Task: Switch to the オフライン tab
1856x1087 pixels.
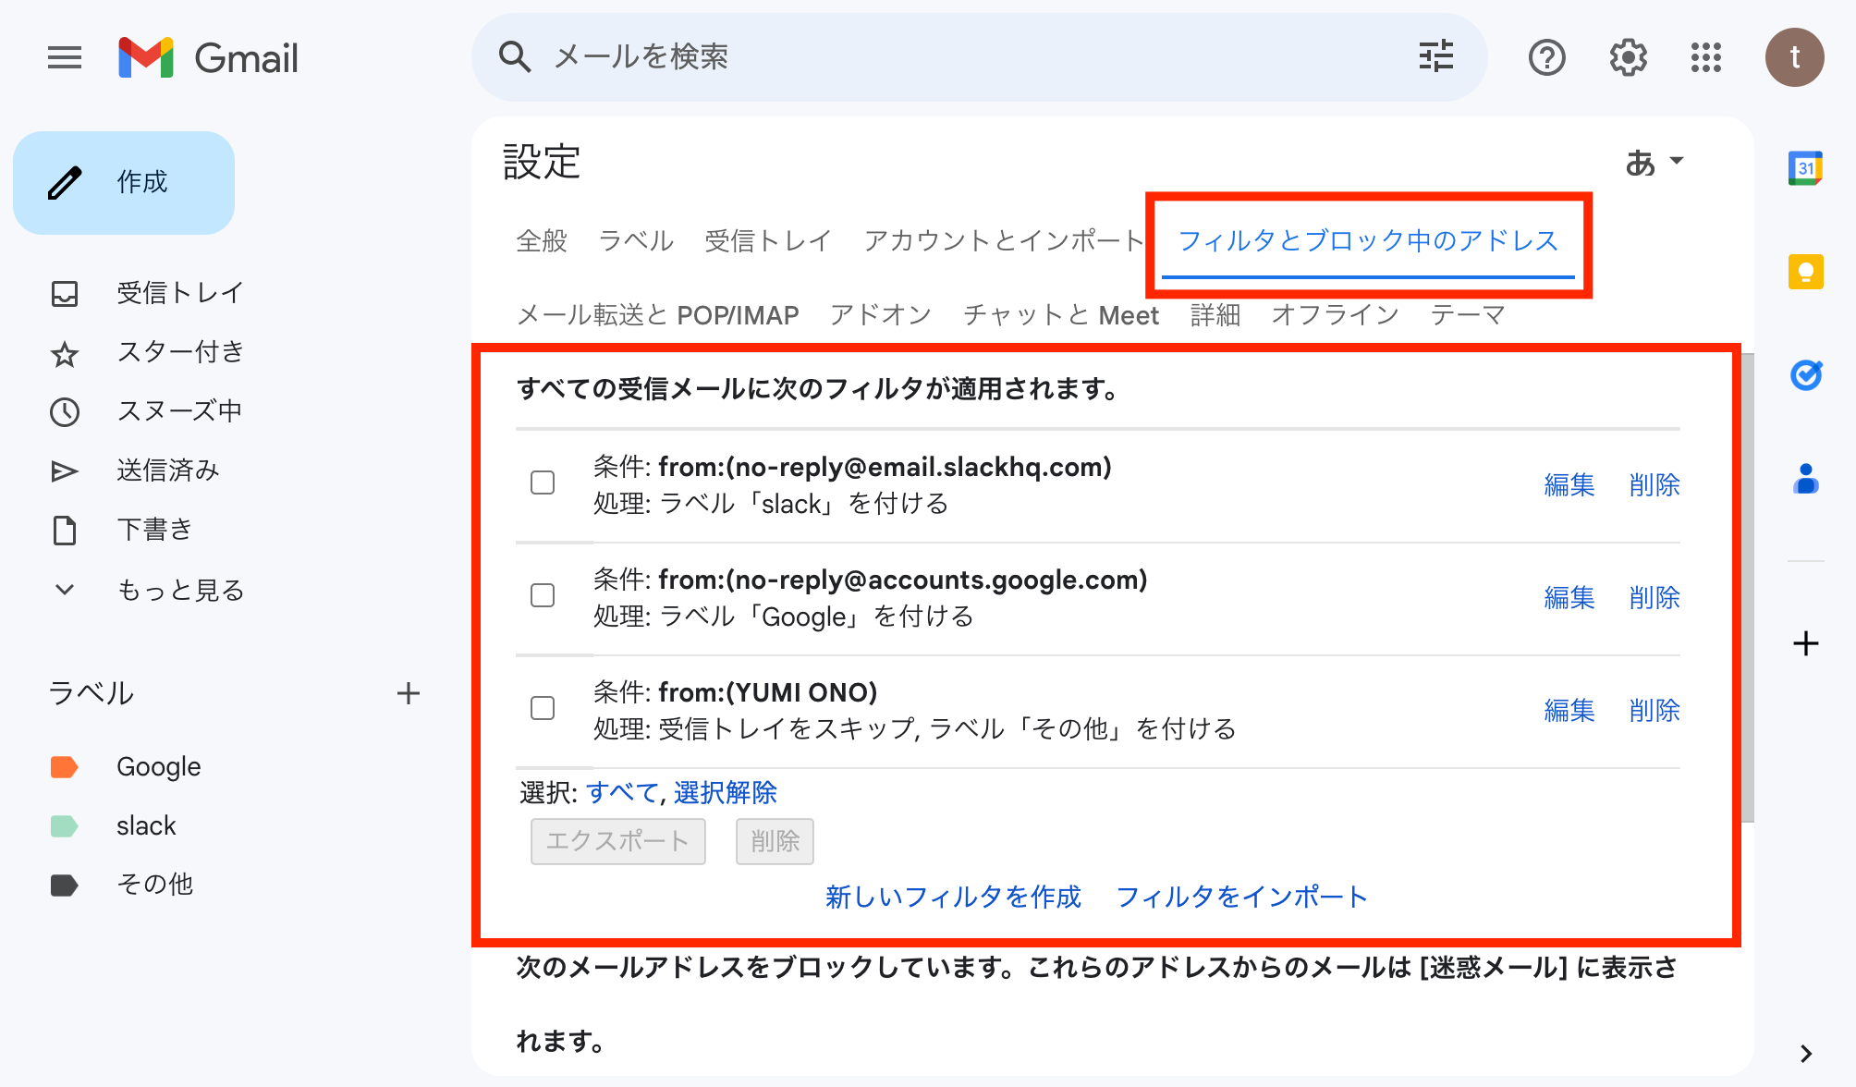Action: tap(1336, 315)
